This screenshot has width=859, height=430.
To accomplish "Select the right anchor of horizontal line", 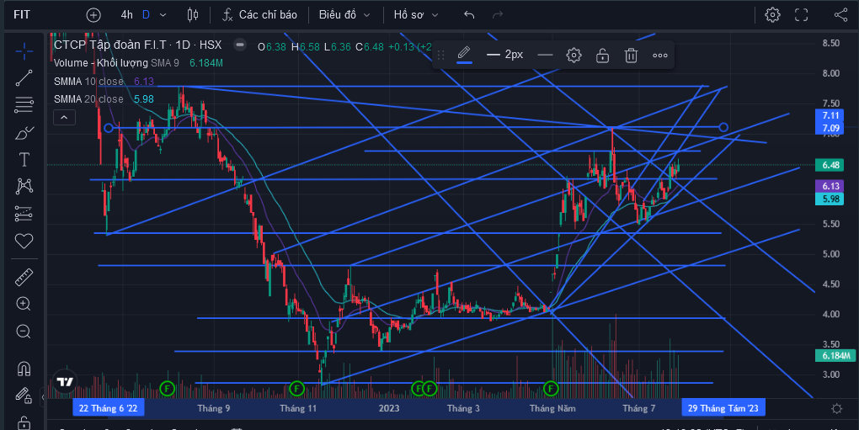I will point(723,127).
